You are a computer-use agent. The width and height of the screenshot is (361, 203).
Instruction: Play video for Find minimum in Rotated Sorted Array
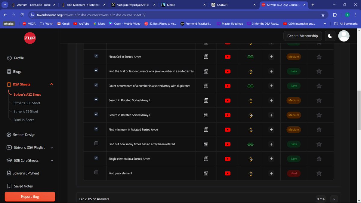coord(228,130)
